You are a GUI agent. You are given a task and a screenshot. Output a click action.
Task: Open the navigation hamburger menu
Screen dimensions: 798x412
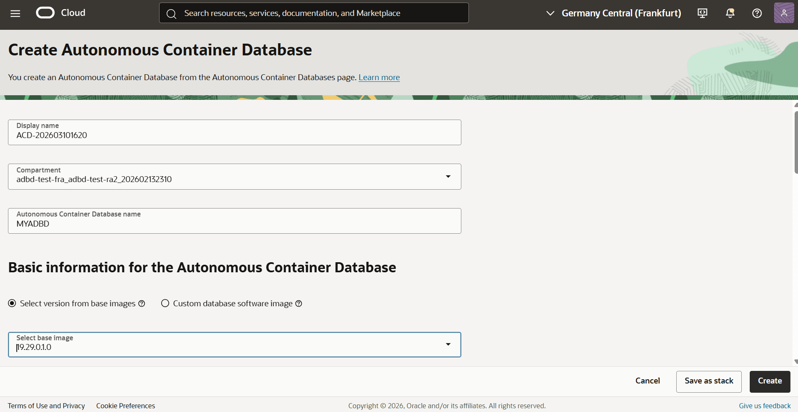pyautogui.click(x=15, y=13)
